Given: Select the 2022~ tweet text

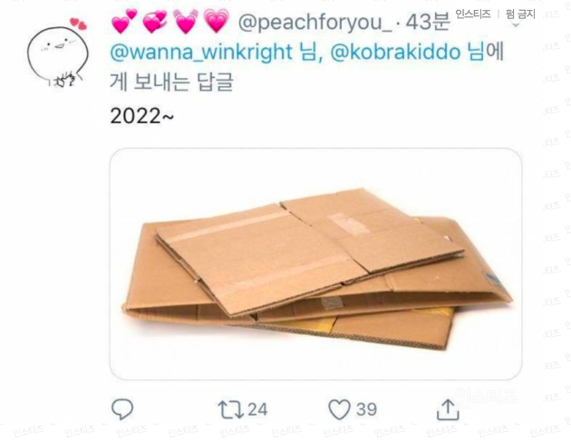Looking at the screenshot, I should (142, 116).
